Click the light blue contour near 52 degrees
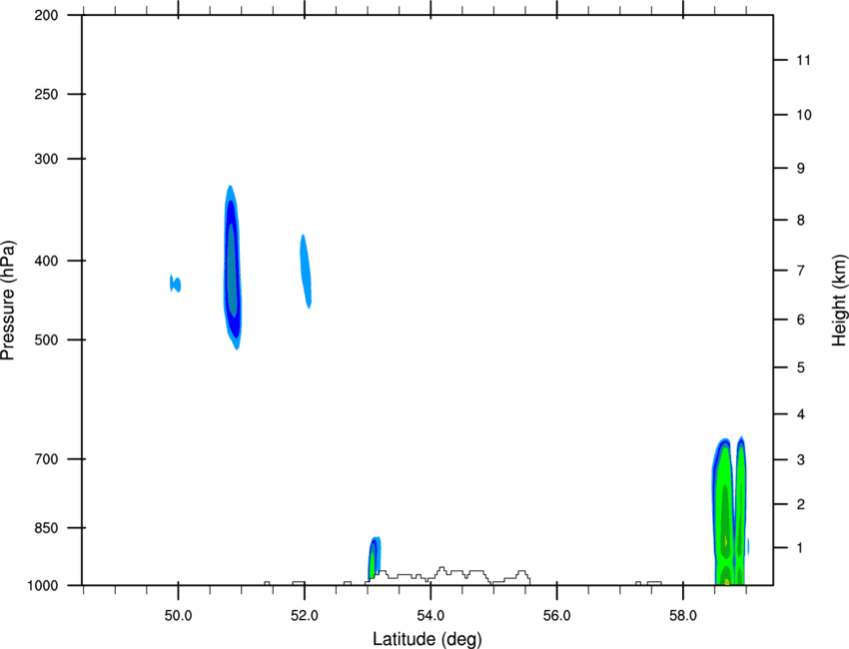 306,271
